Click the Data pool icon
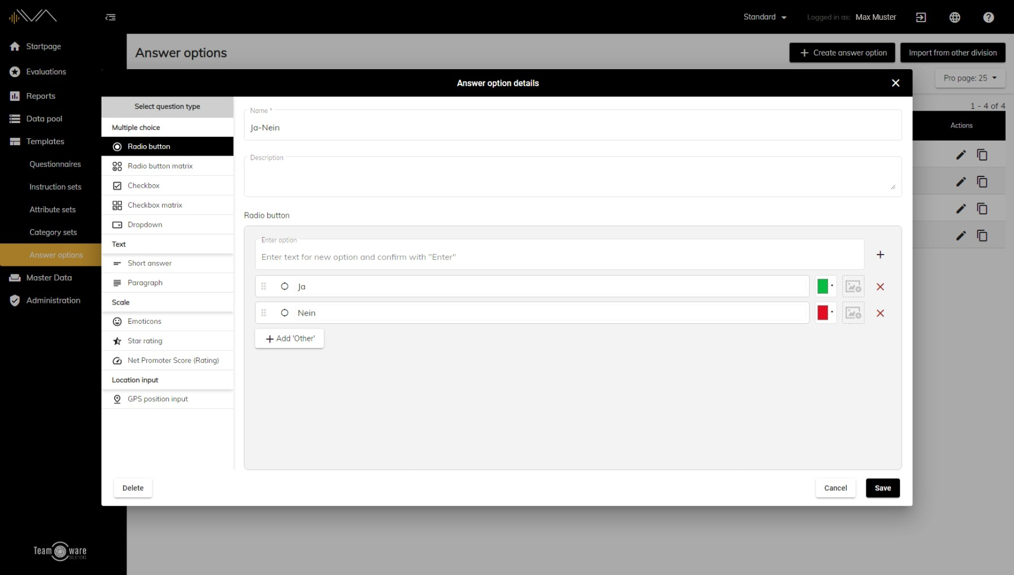Image resolution: width=1014 pixels, height=575 pixels. pyautogui.click(x=15, y=119)
